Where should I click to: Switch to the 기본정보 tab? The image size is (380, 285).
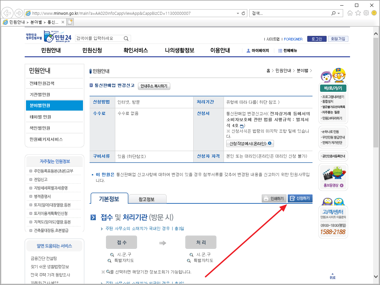(109, 199)
